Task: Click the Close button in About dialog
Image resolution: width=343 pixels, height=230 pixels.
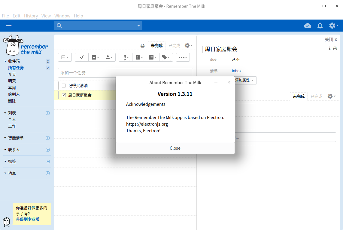Action: 175,148
